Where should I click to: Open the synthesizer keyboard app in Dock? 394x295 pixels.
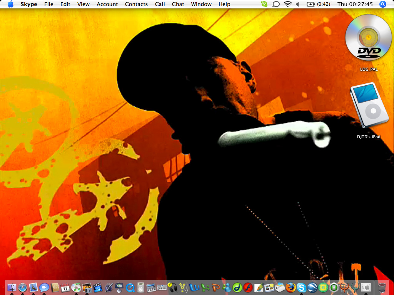click(151, 287)
